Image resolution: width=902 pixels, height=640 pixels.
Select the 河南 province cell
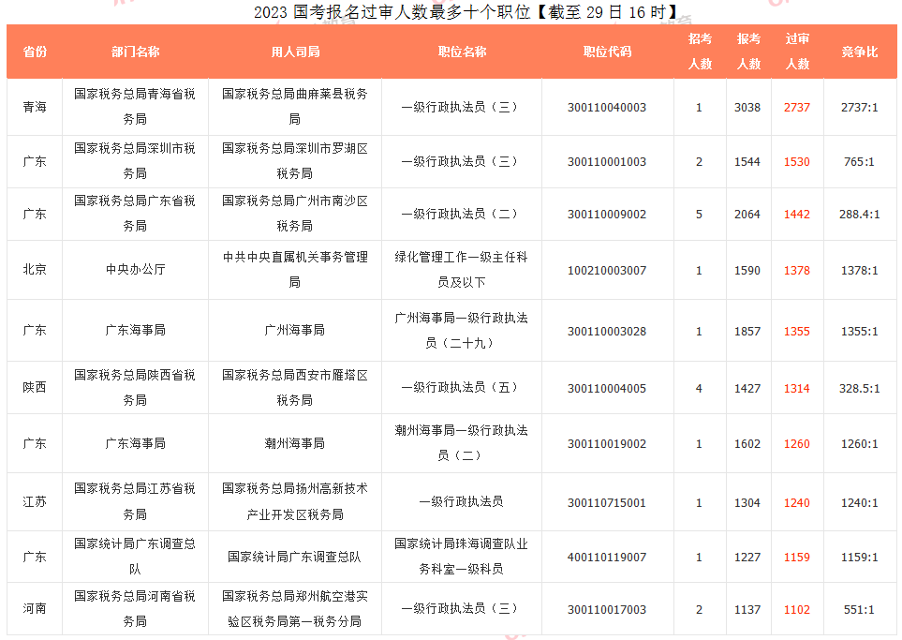pos(35,608)
